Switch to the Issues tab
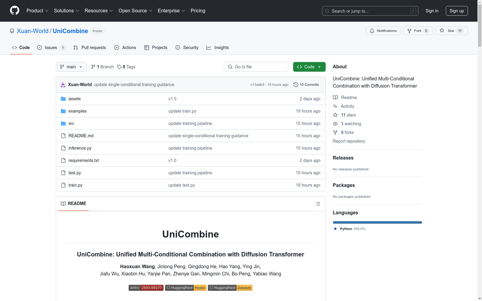 tap(51, 48)
